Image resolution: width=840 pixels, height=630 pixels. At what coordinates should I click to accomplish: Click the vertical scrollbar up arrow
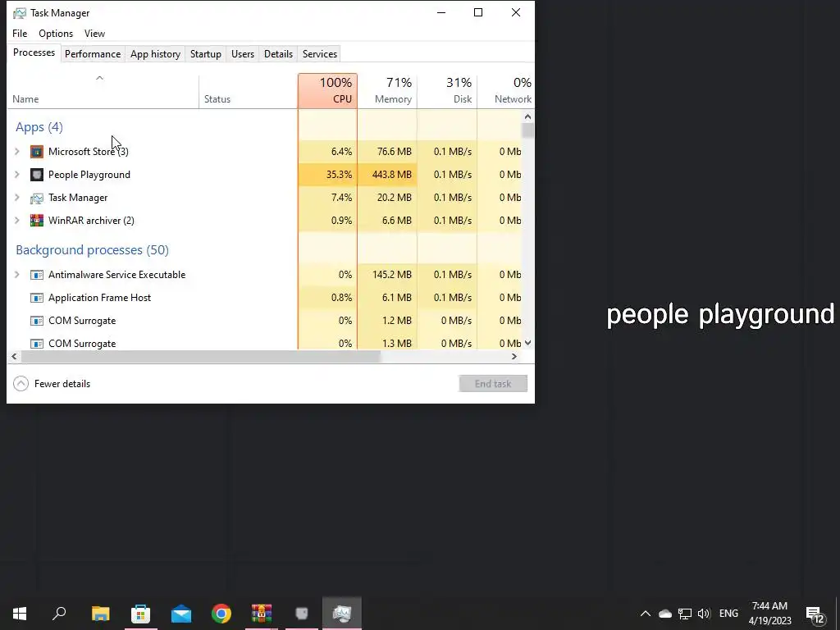527,116
